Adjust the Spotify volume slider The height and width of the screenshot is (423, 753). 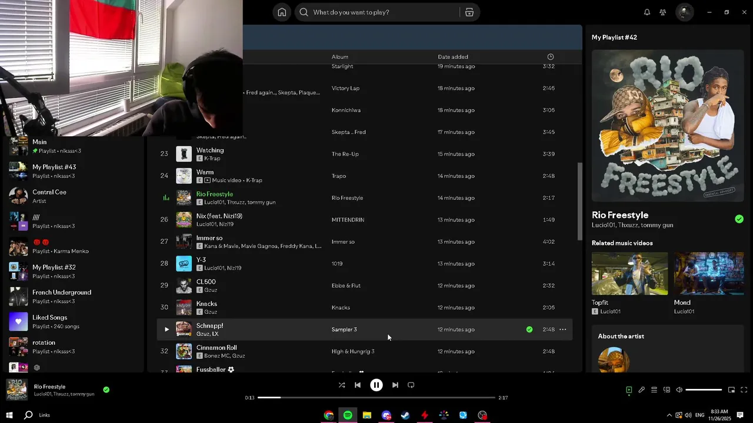point(704,390)
